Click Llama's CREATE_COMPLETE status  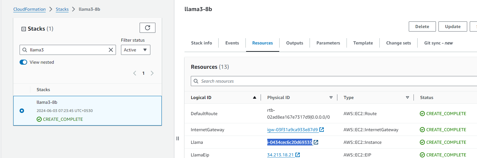(443, 142)
